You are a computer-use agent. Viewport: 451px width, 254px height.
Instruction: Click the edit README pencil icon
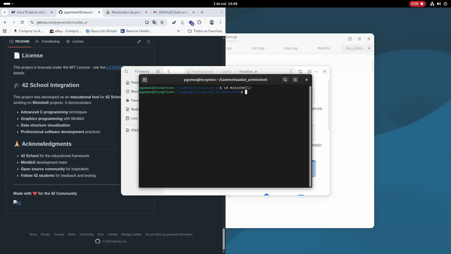click(139, 41)
